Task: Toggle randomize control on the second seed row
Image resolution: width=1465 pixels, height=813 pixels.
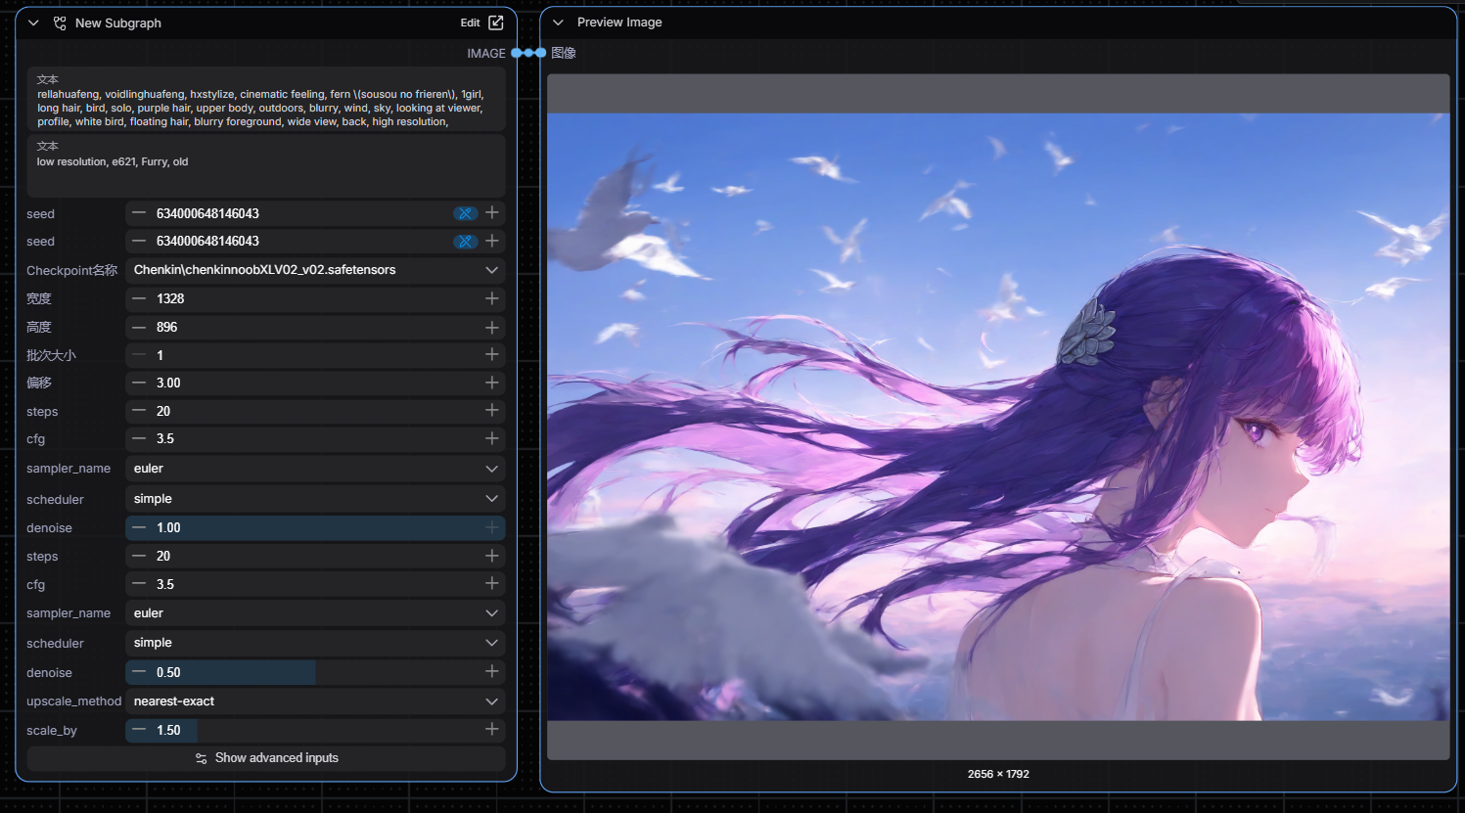Action: tap(465, 241)
